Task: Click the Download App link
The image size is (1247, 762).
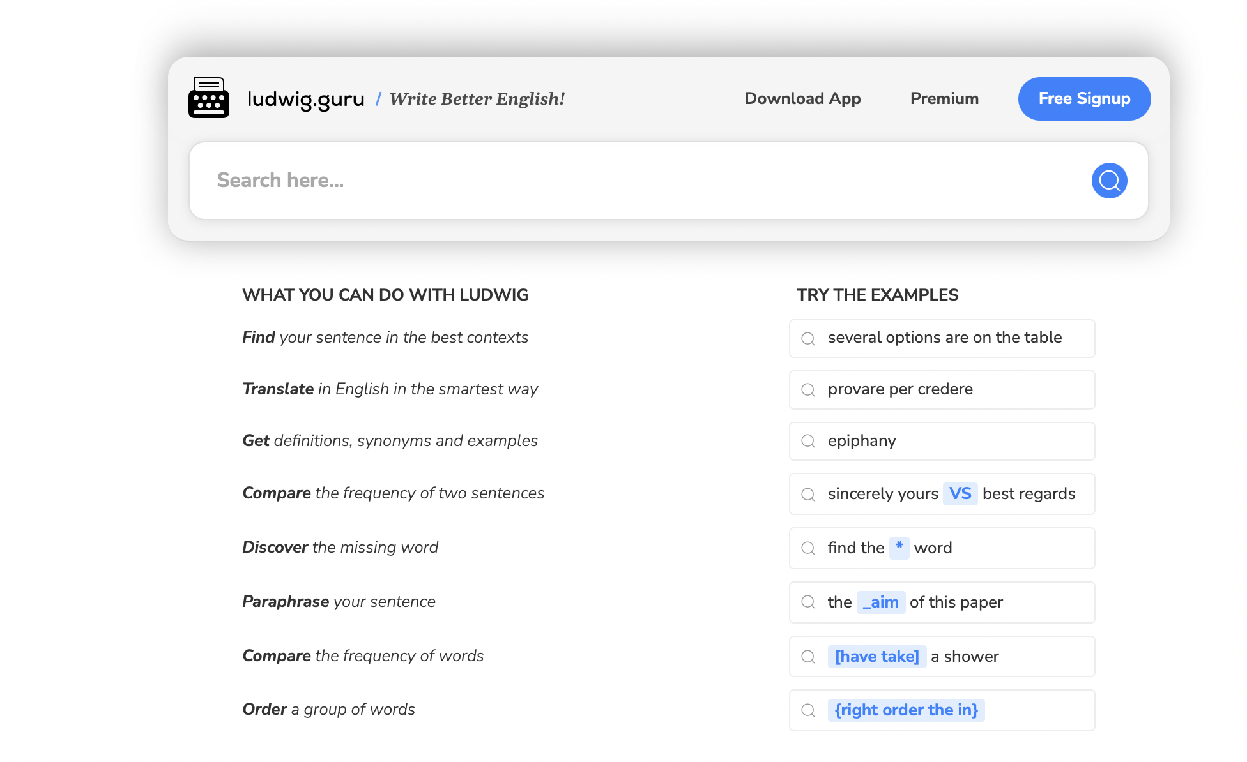Action: click(802, 99)
